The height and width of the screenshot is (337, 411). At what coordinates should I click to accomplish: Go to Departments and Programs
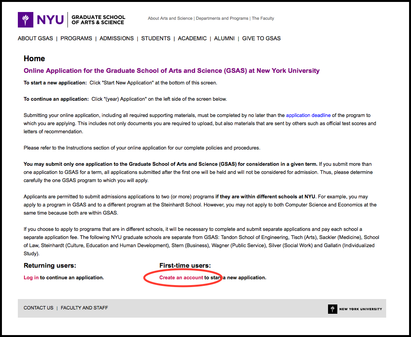[x=222, y=18]
